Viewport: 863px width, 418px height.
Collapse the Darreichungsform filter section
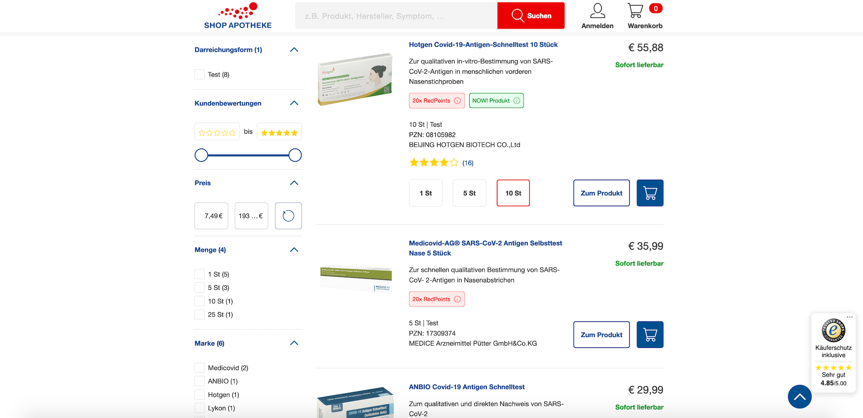click(x=294, y=50)
